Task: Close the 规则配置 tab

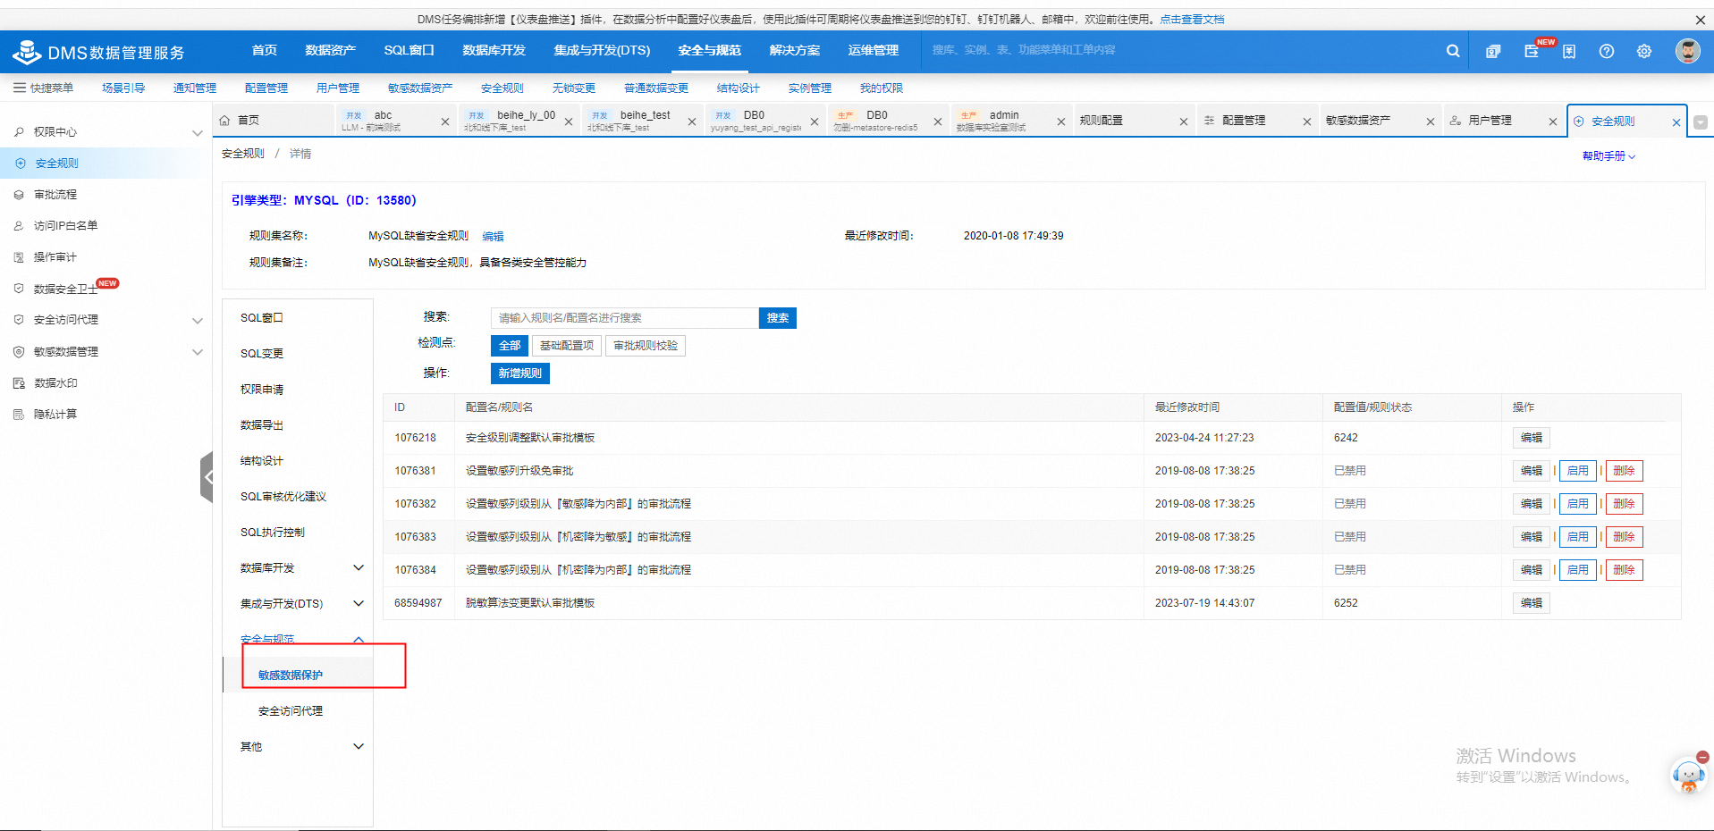Action: coord(1184,122)
